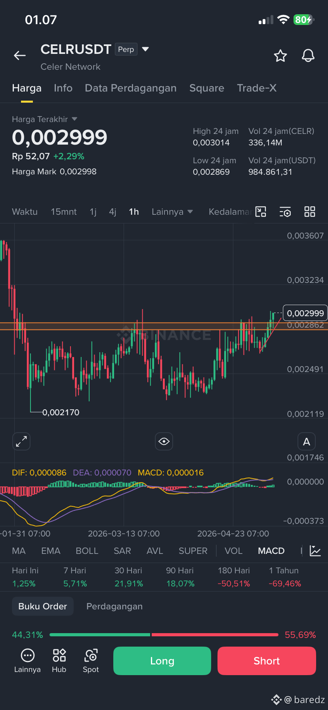Select the 4j timeframe

pos(113,212)
